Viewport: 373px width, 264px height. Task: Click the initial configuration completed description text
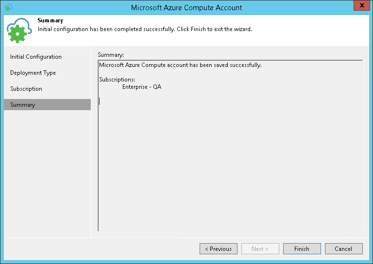(x=145, y=29)
